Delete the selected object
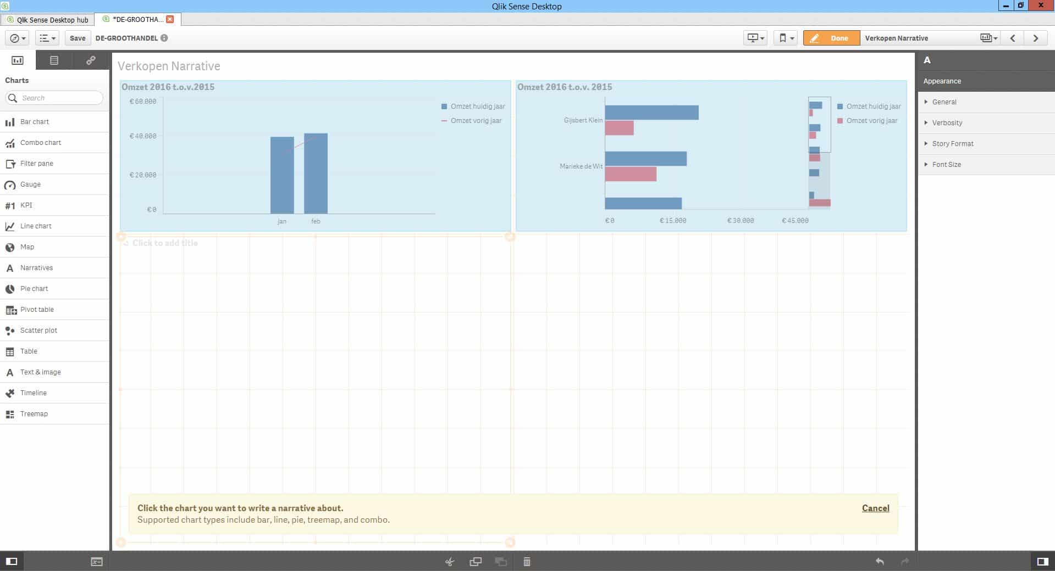Image resolution: width=1055 pixels, height=571 pixels. tap(527, 562)
